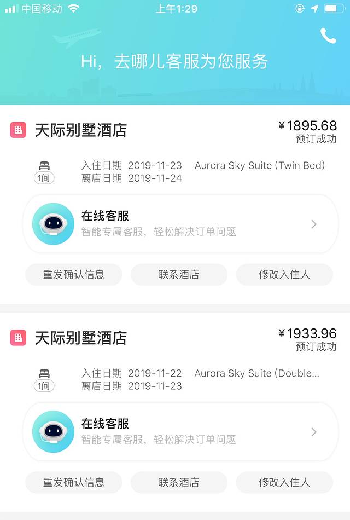Open online support chevron in first order
This screenshot has height=520, width=350.
tap(314, 224)
